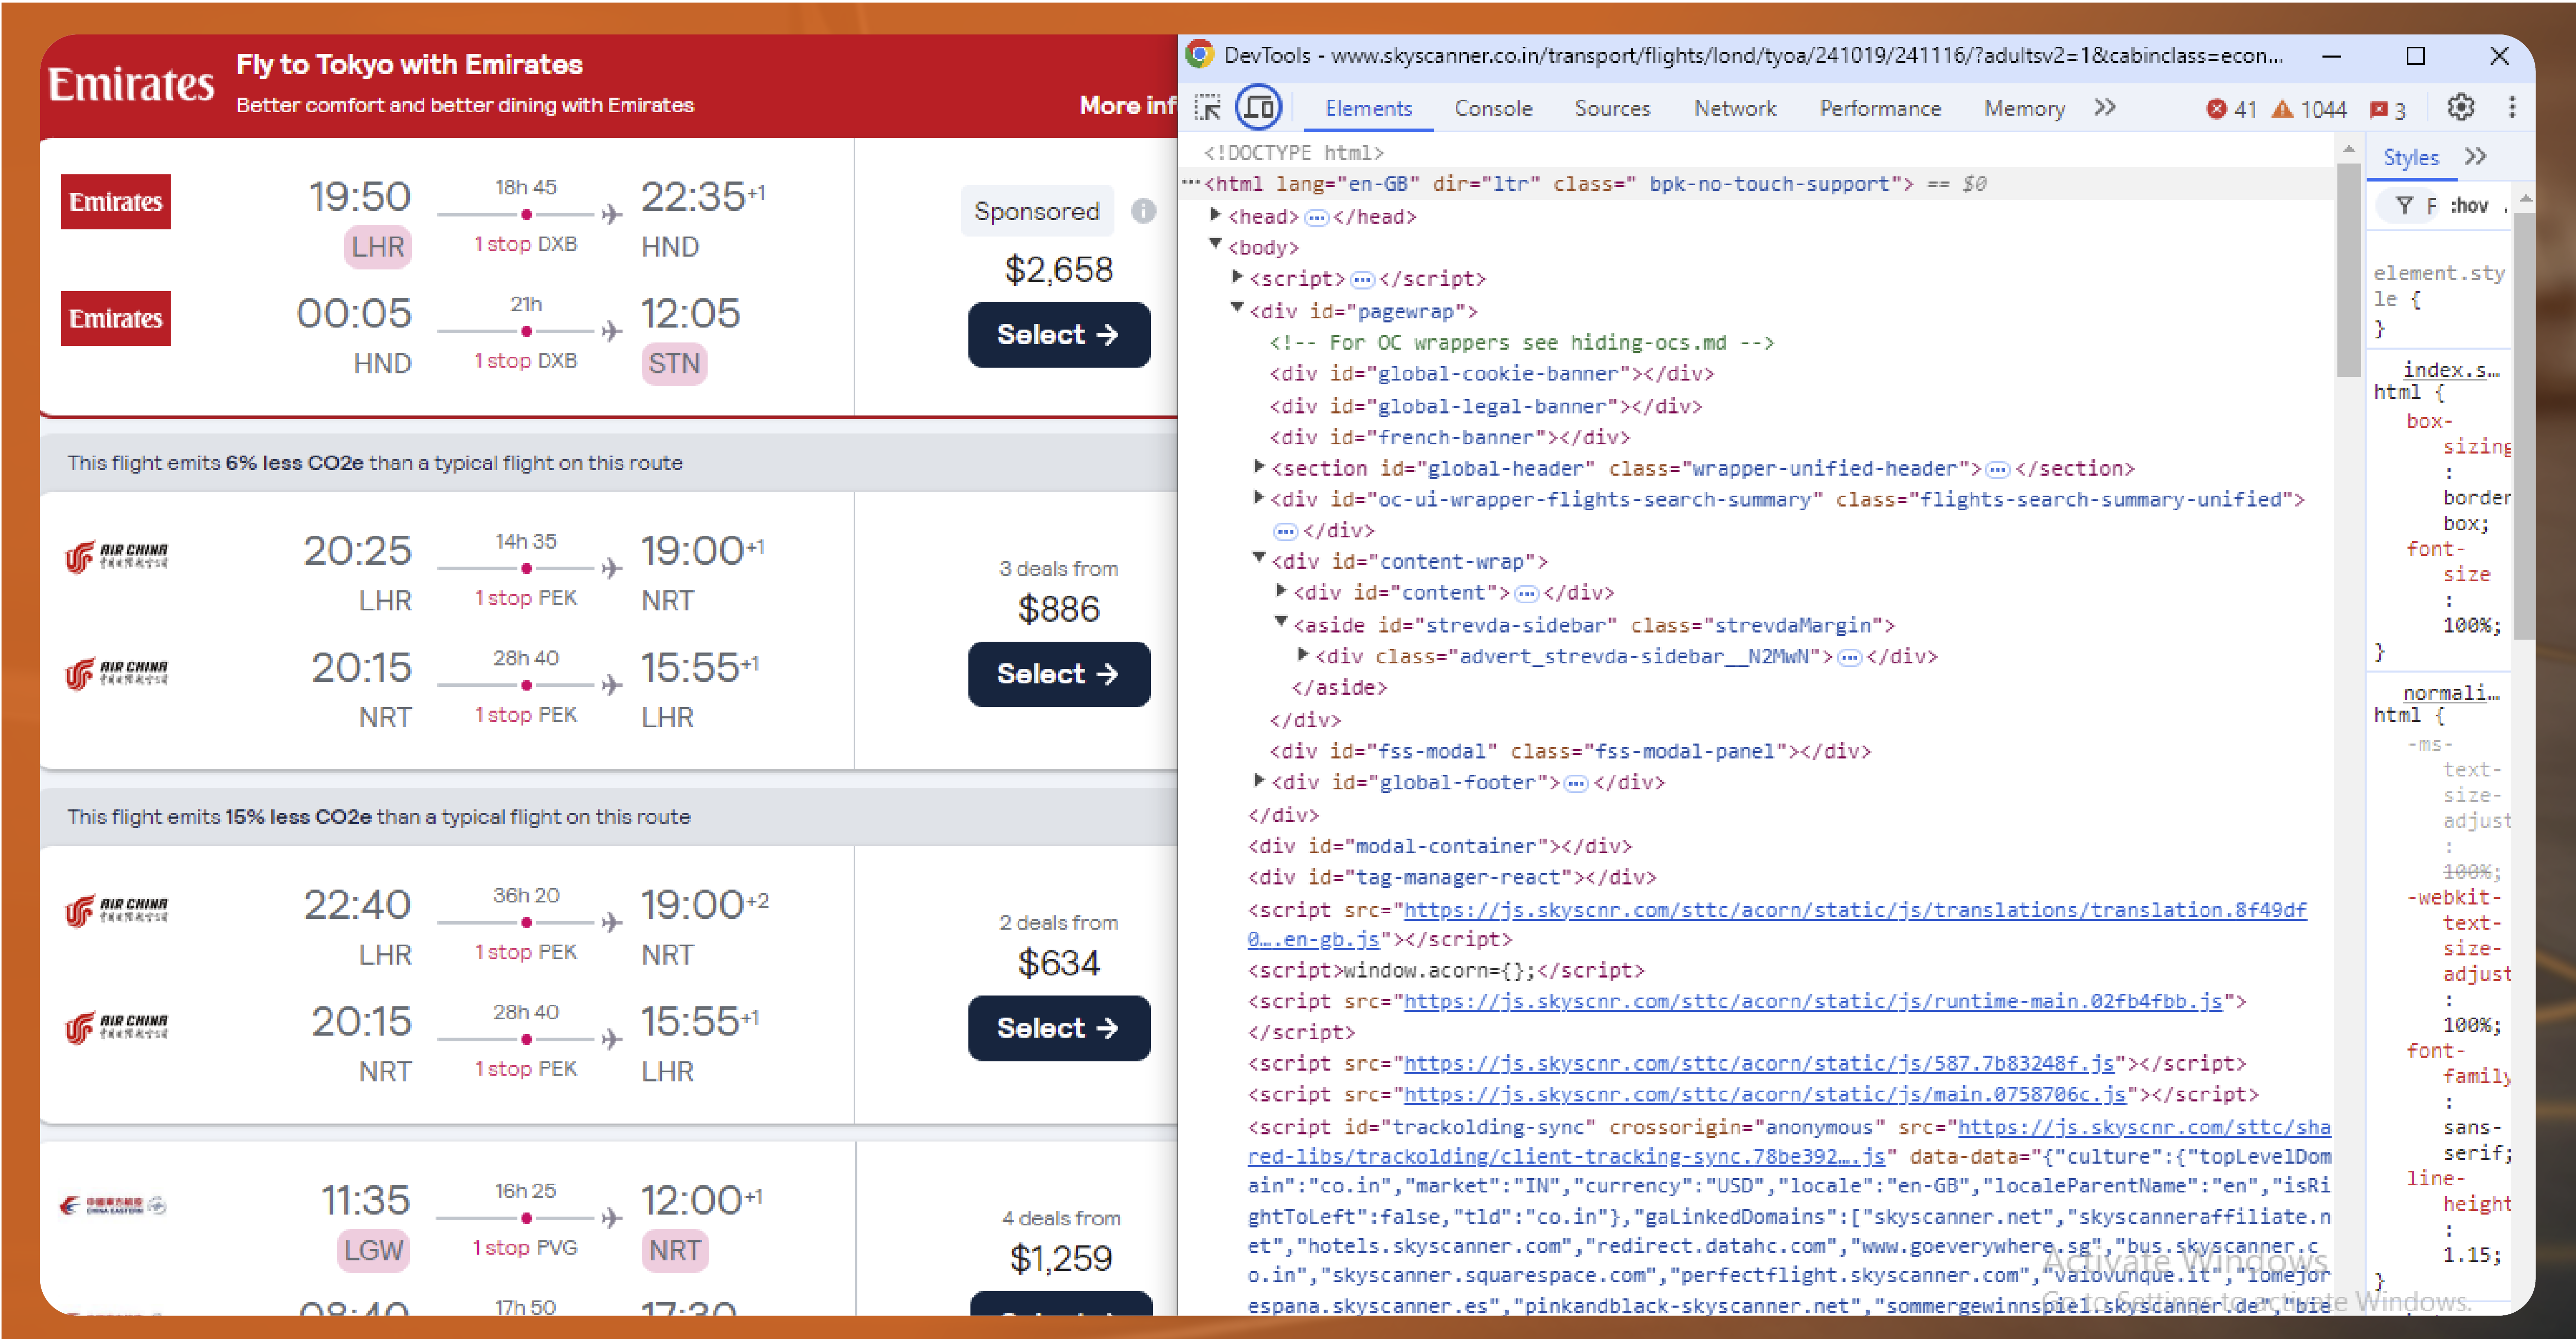Open the Memory tab
The image size is (2576, 1339).
coord(2024,108)
